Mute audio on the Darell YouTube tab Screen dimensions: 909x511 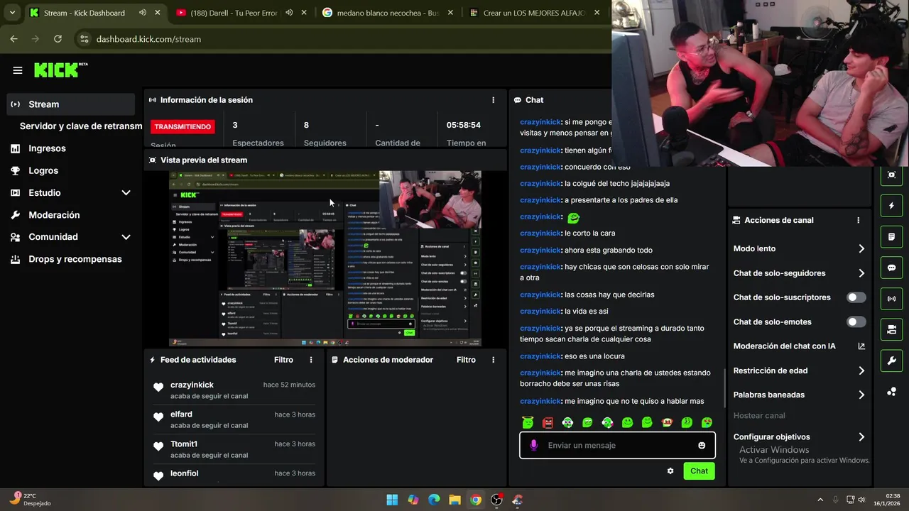coord(289,13)
